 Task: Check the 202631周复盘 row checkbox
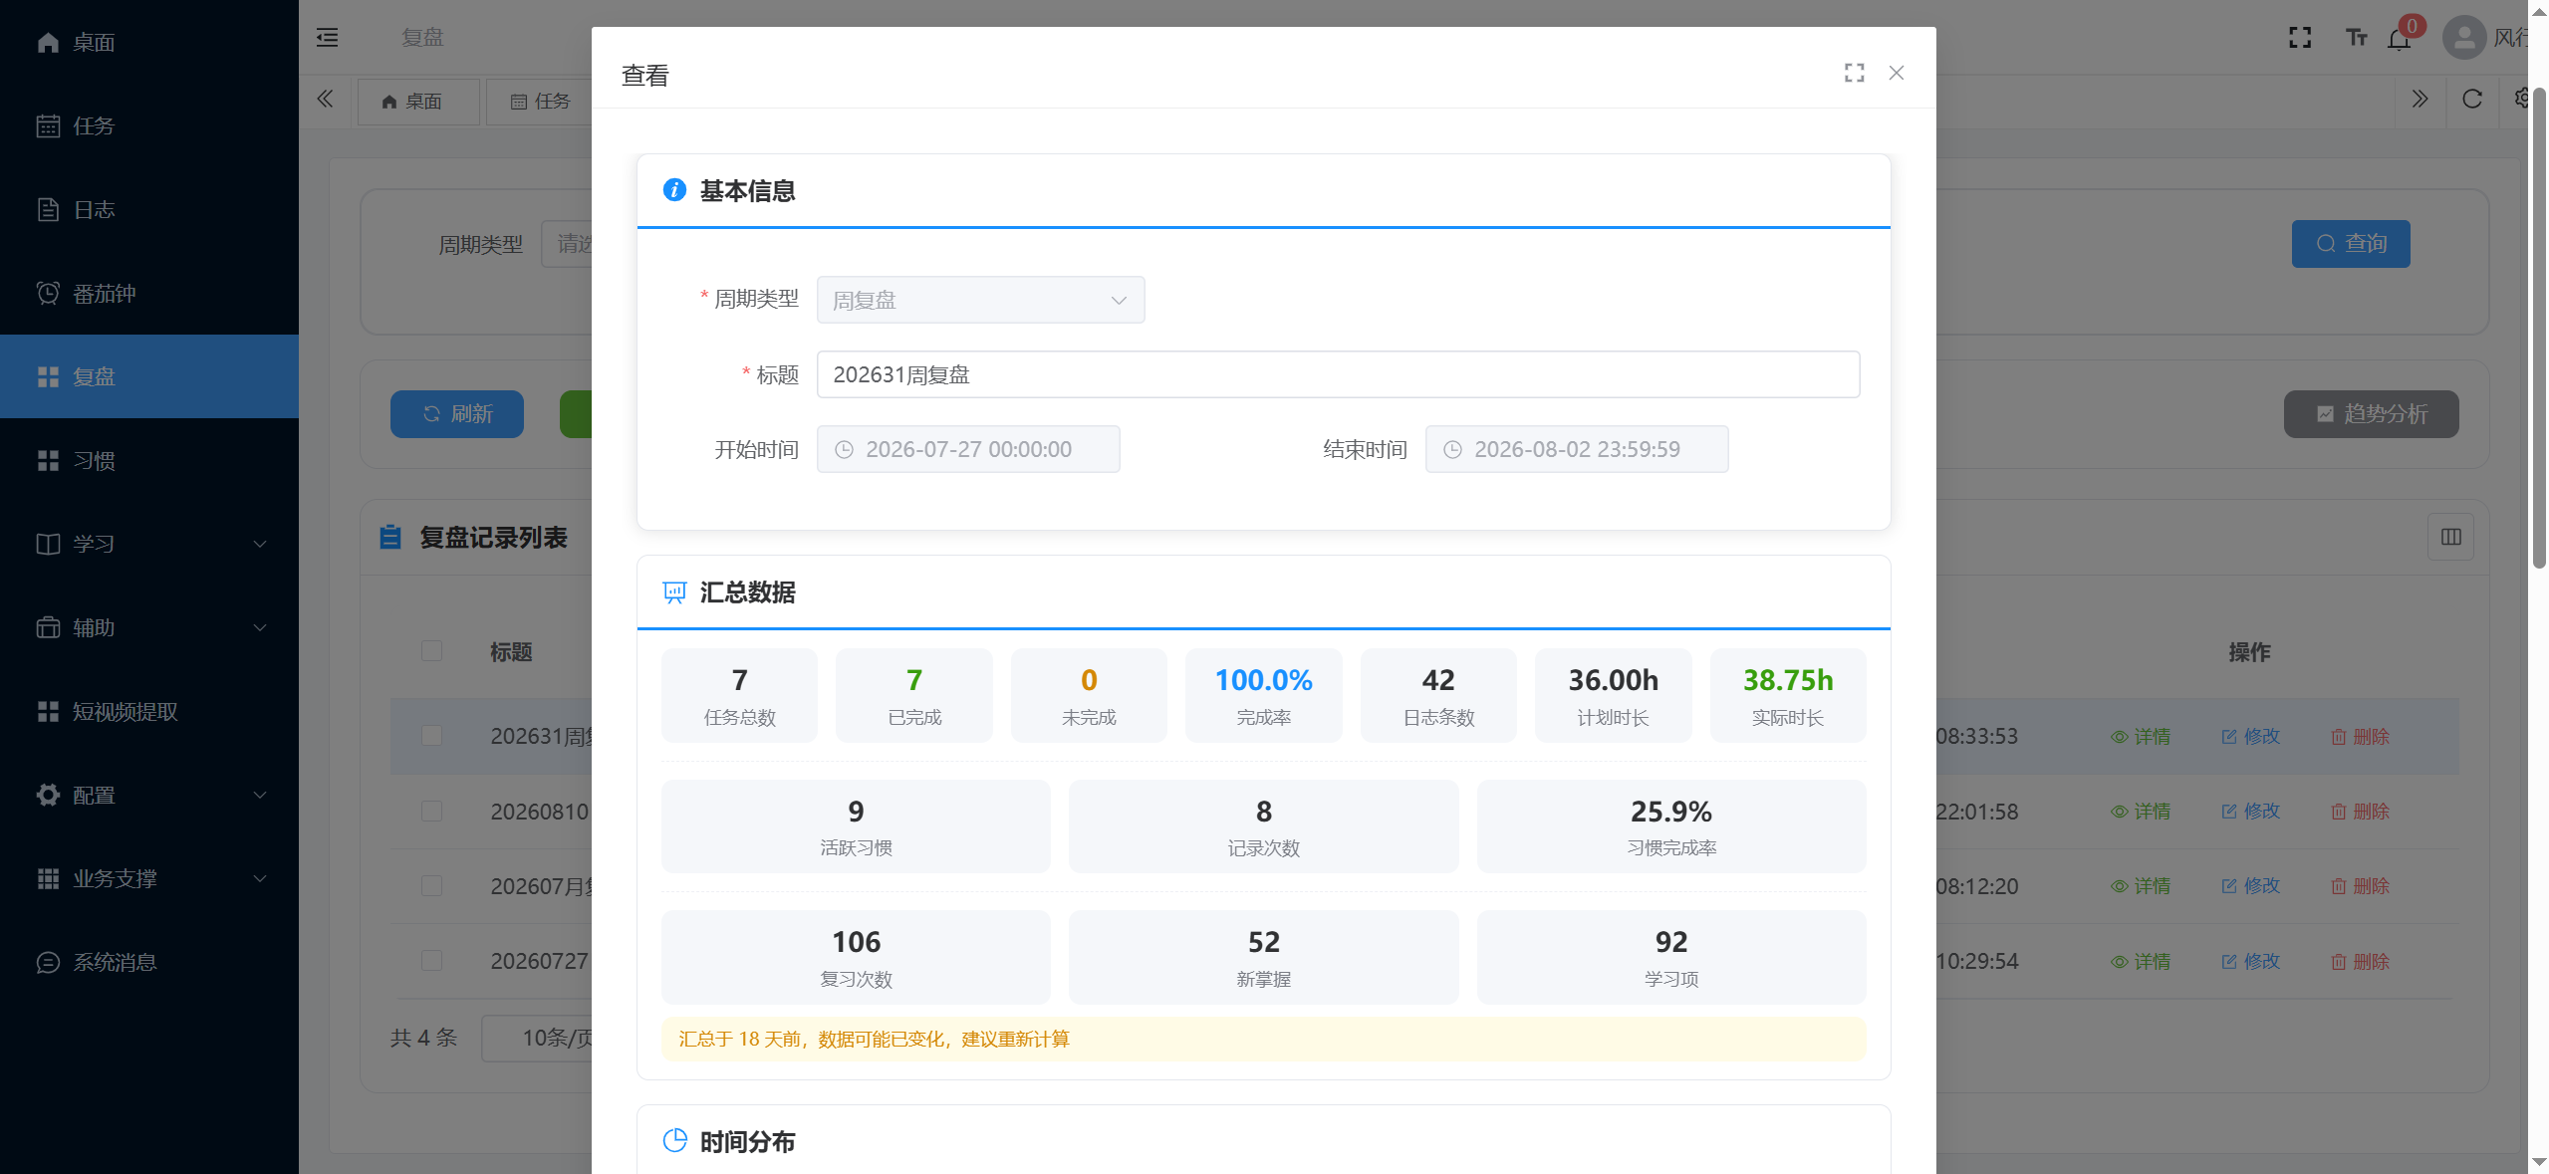tap(431, 735)
